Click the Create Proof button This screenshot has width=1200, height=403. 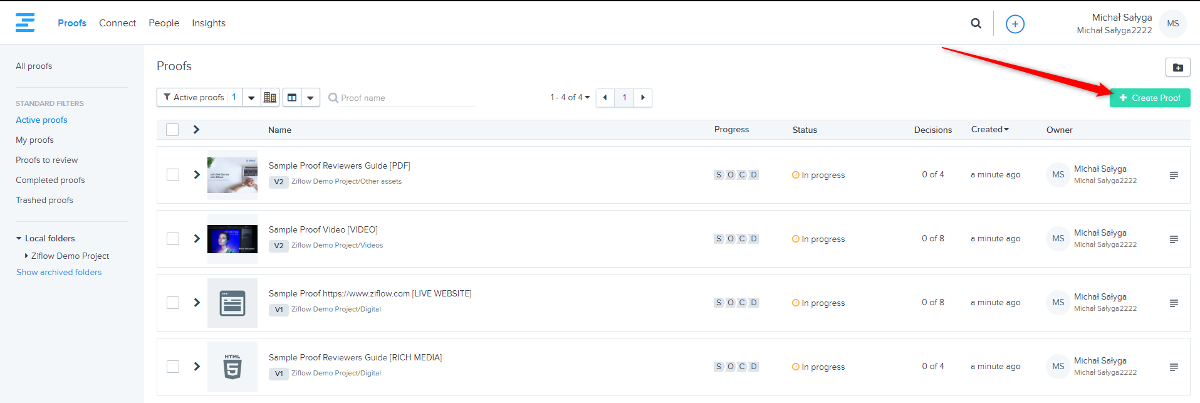pos(1149,98)
